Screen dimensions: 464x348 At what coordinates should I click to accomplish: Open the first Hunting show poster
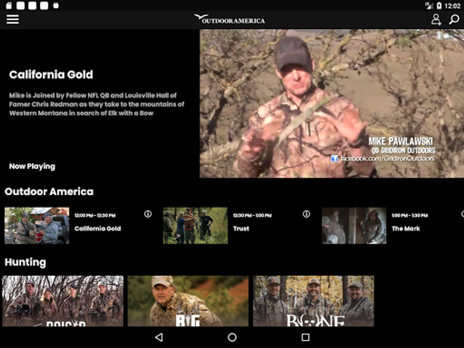click(x=63, y=301)
